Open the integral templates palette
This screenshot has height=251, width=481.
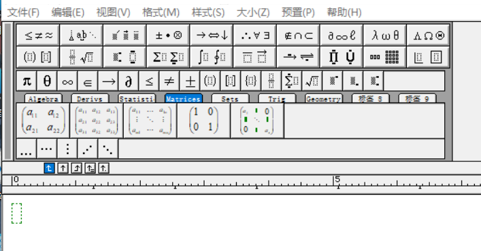212,57
